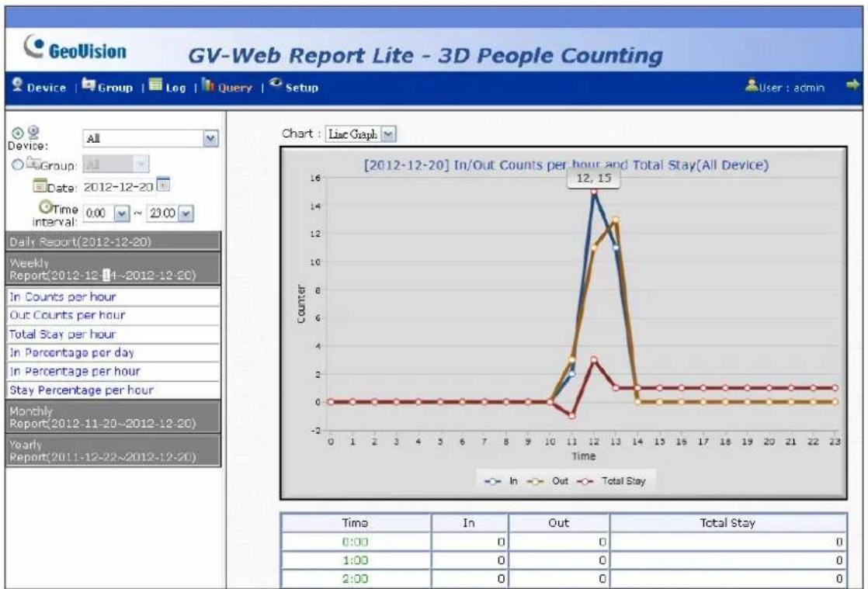Open the end time 23:00 dropdown
868x589 pixels.
(x=169, y=213)
